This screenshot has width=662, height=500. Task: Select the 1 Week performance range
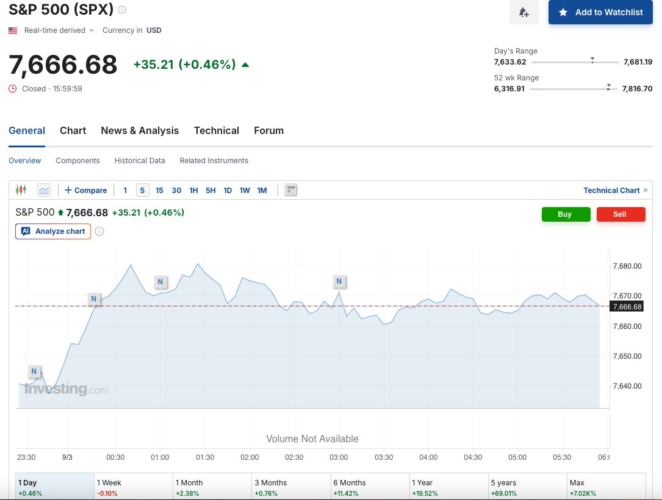pyautogui.click(x=134, y=487)
